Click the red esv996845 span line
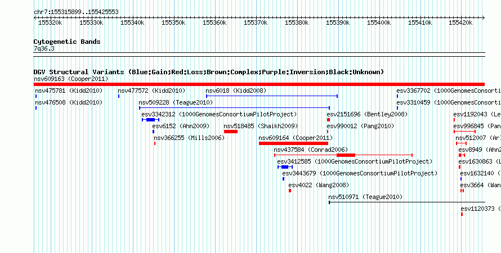The width and height of the screenshot is (501, 253). [464, 132]
